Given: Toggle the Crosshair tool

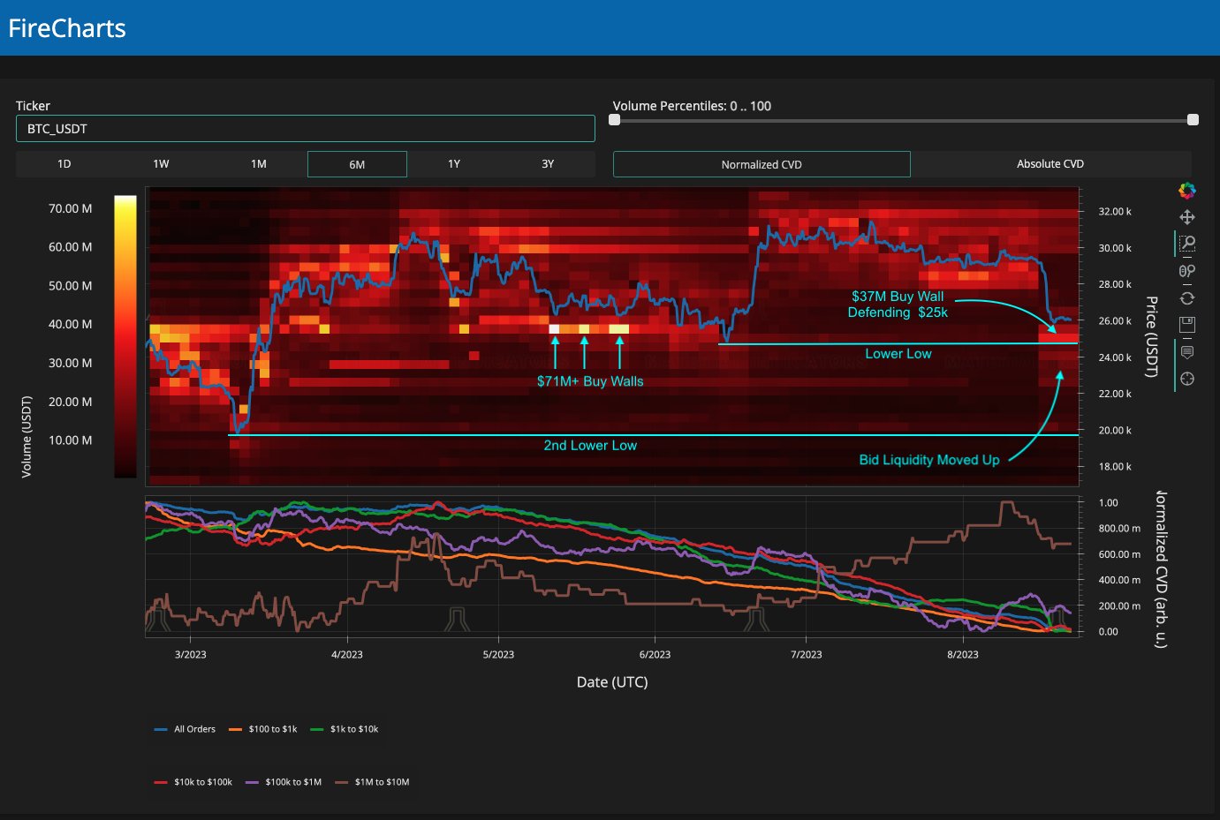Looking at the screenshot, I should point(1186,379).
